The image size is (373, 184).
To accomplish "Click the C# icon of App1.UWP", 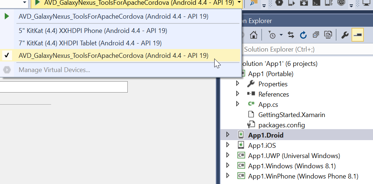I will click(241, 155).
